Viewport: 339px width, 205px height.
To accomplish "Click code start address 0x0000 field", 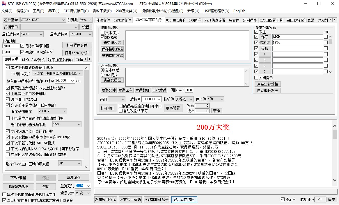I will 11,46.
